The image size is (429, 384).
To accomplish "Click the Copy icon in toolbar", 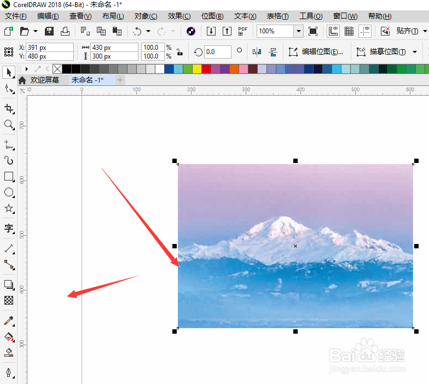I will click(x=101, y=31).
